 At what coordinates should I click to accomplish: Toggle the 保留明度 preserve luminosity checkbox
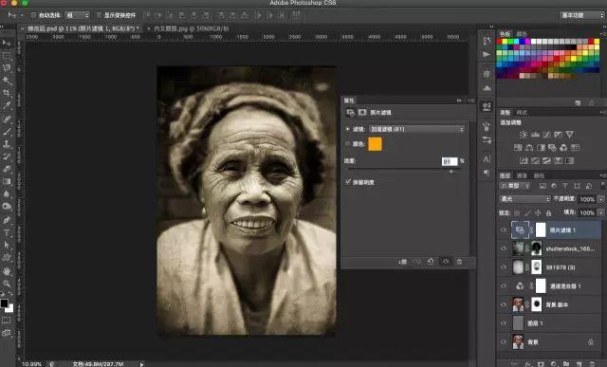click(x=348, y=181)
